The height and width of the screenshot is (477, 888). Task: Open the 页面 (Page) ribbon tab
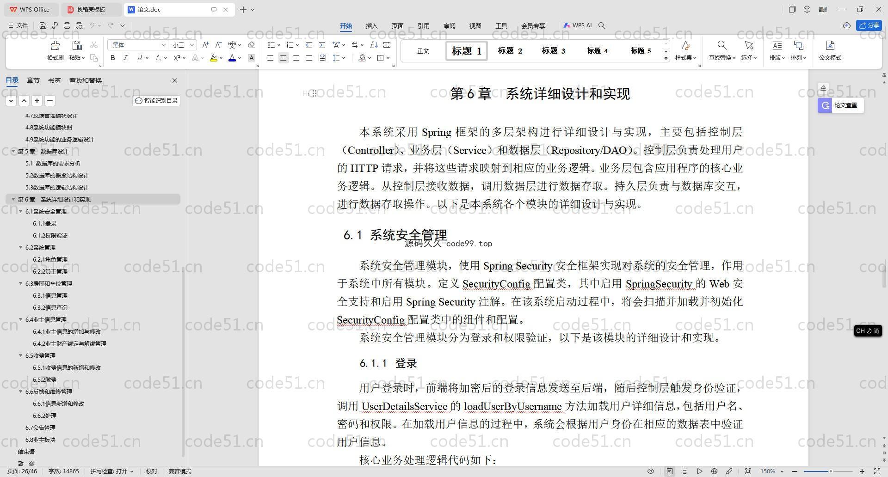point(397,26)
